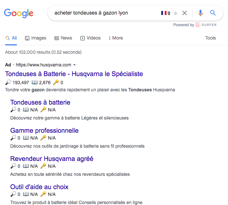This screenshot has height=205, width=228.
Task: Click magnifier icon next to 193,497
Action: (8, 82)
